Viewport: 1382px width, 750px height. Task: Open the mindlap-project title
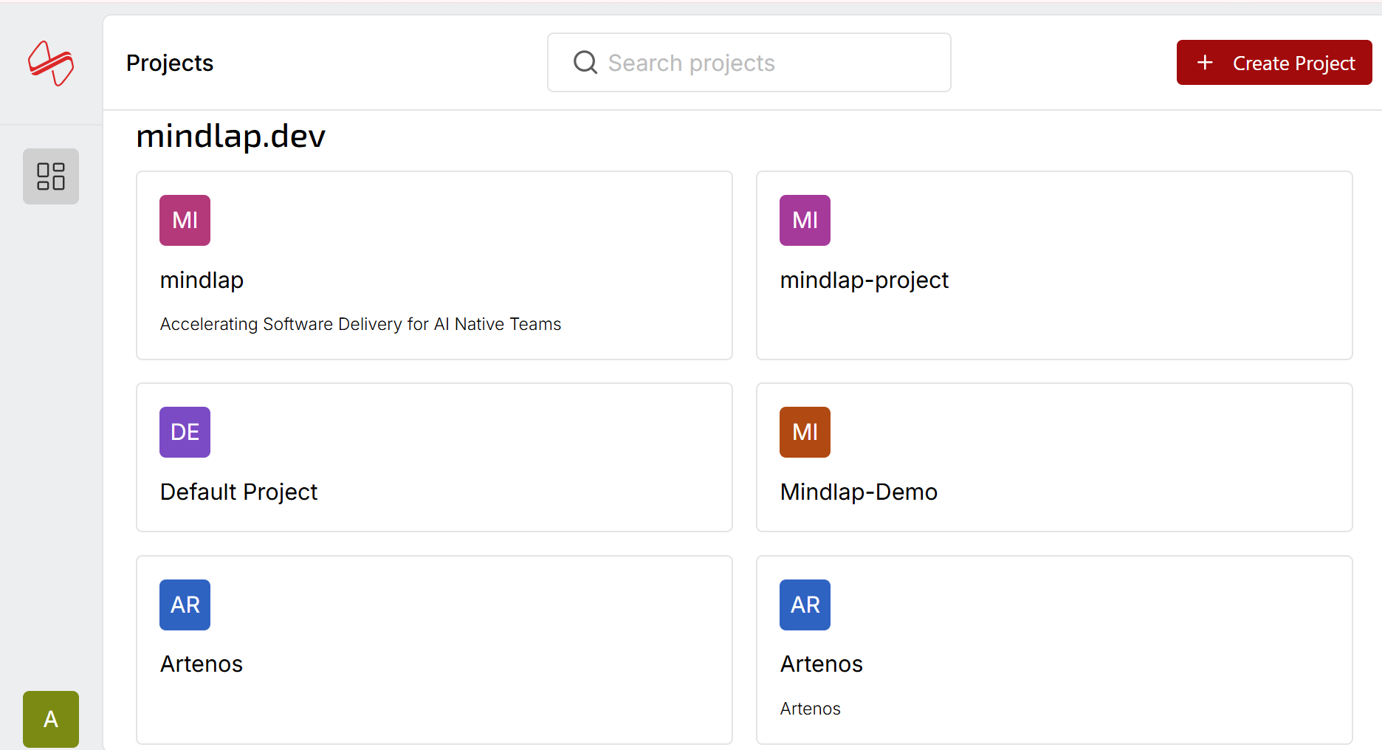[x=864, y=281]
